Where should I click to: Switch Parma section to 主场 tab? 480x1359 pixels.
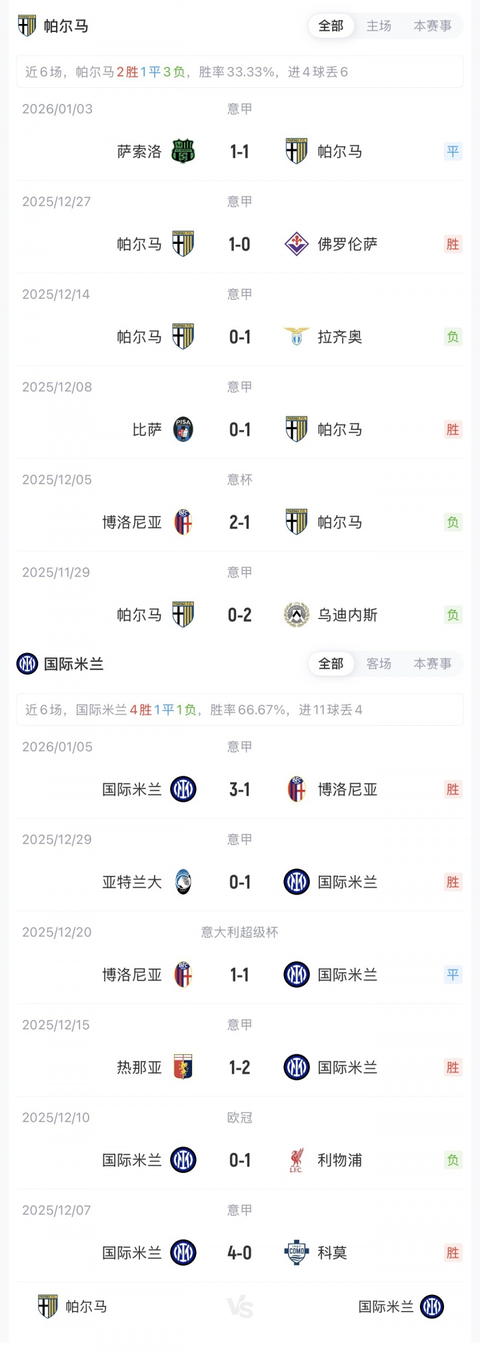pyautogui.click(x=379, y=26)
